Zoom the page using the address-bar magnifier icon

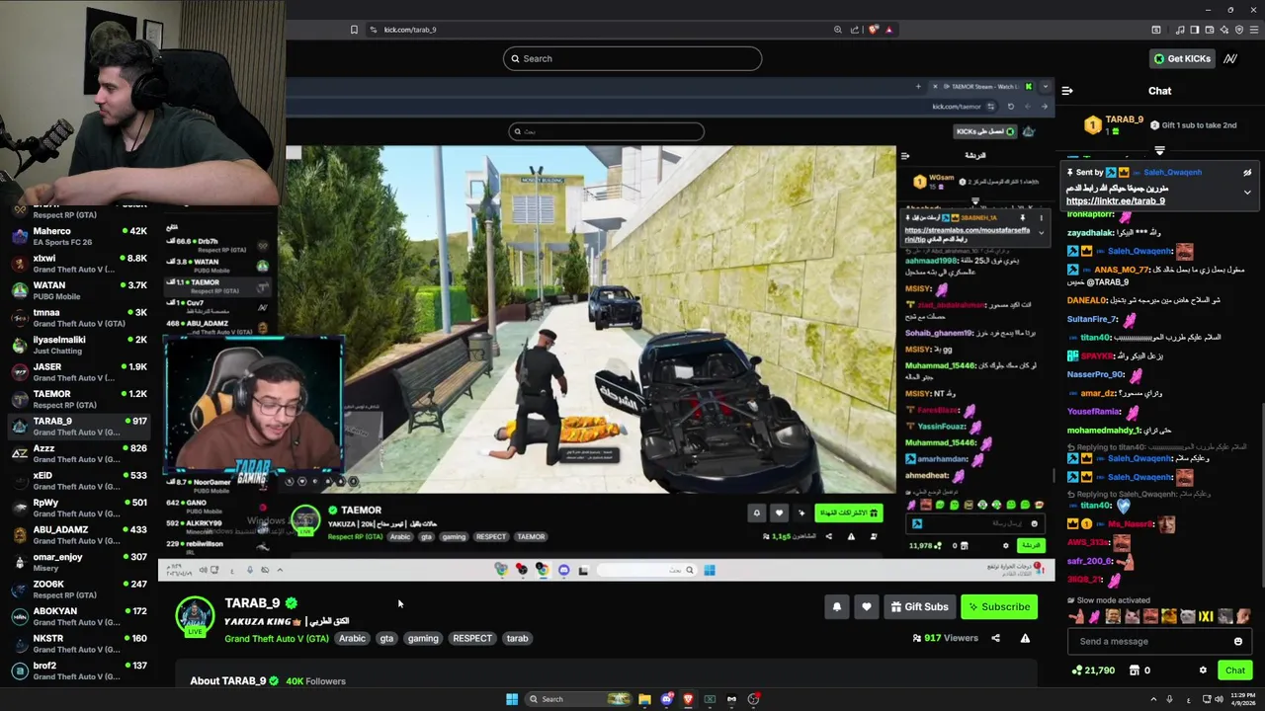[x=837, y=30]
